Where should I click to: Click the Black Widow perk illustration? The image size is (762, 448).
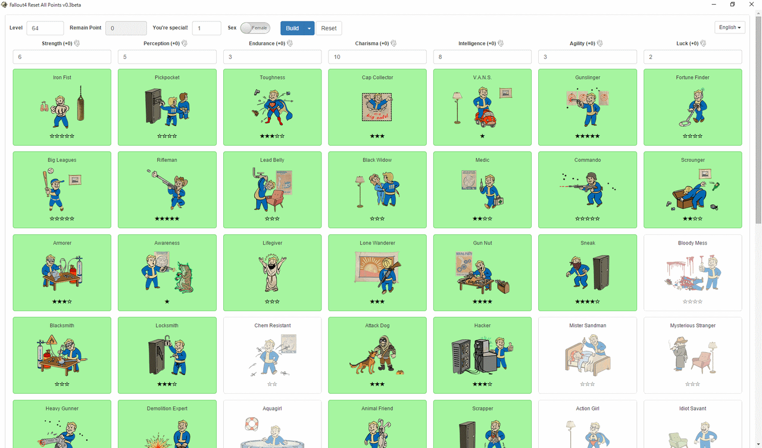377,190
